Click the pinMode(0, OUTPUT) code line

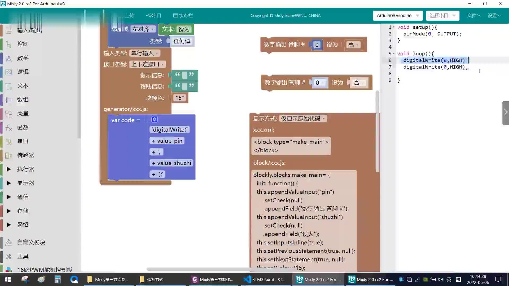(432, 34)
